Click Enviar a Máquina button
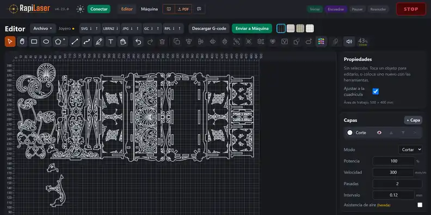Image resolution: width=431 pixels, height=215 pixels. pos(252,29)
